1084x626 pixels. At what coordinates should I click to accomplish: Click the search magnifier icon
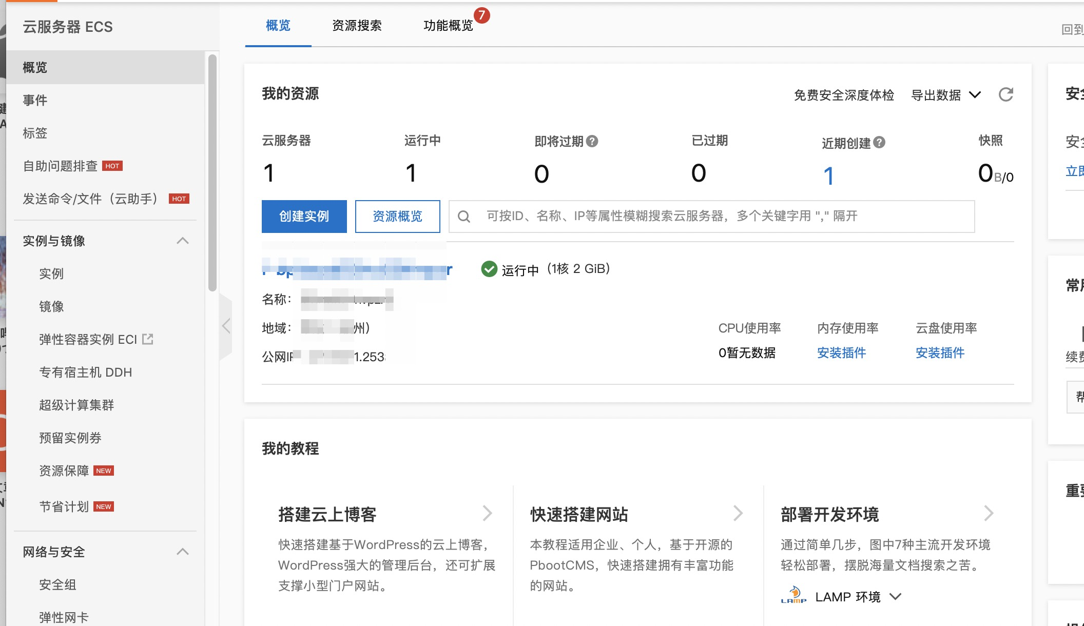[x=464, y=217]
